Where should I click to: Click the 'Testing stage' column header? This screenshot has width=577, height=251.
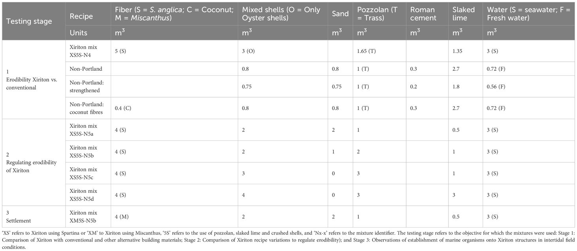[x=29, y=21]
